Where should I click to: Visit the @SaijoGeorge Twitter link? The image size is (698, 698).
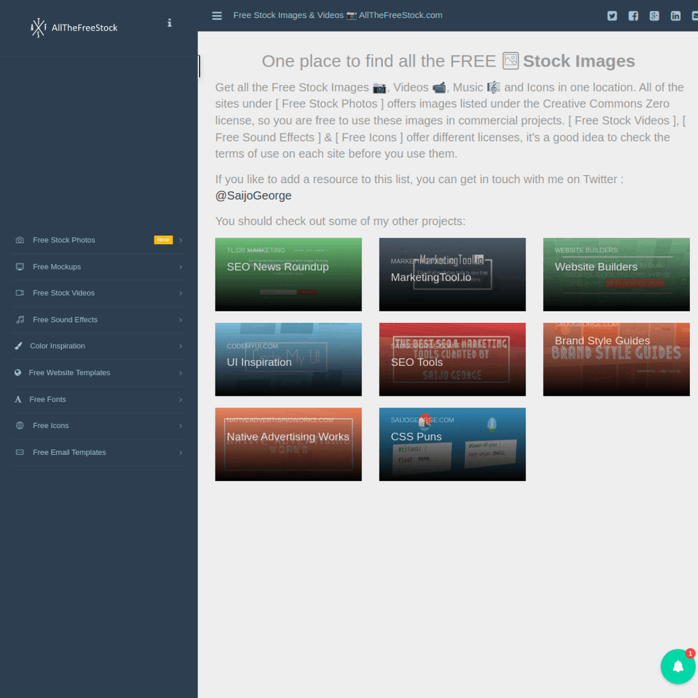tap(254, 196)
